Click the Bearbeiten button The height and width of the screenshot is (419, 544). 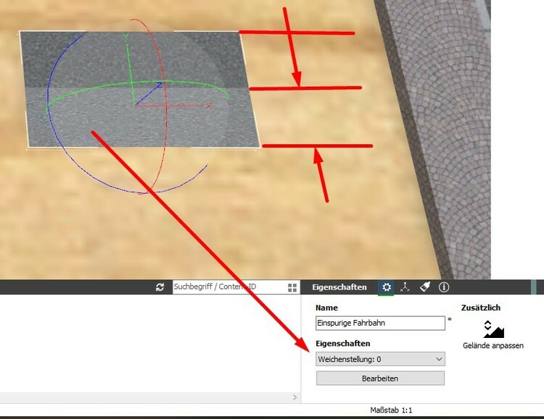[x=380, y=378]
